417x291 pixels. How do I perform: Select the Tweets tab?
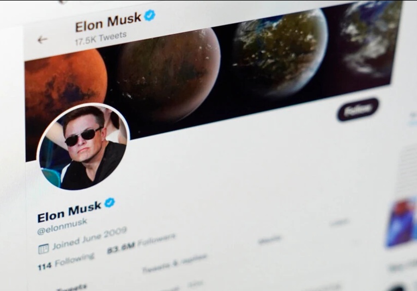pos(71,288)
